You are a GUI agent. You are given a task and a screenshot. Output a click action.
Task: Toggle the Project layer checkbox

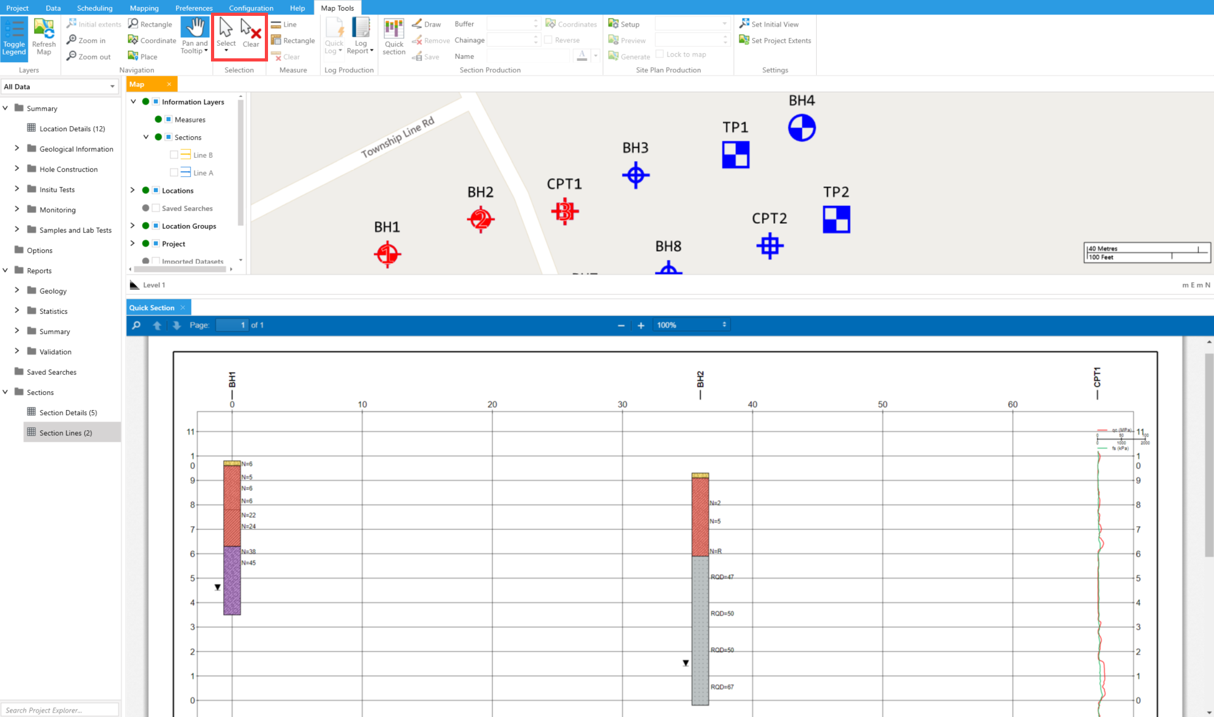156,243
